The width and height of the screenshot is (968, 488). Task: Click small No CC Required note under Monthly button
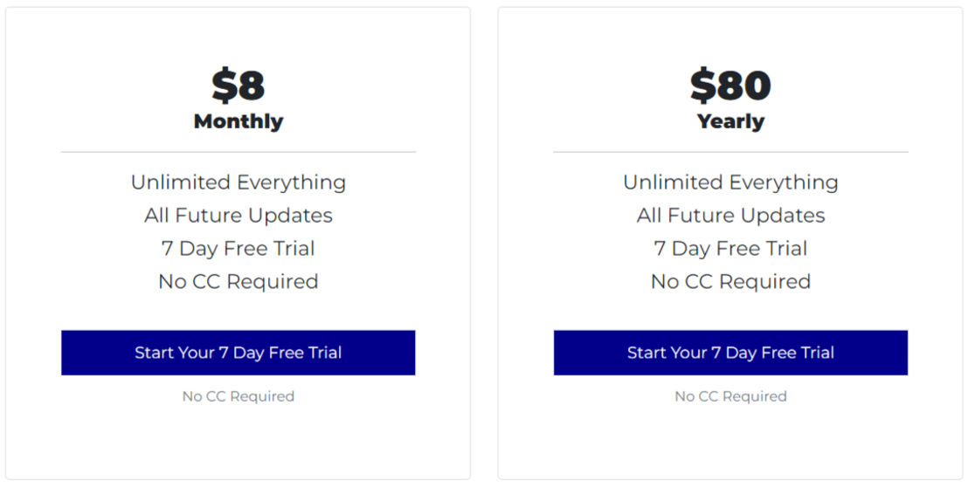click(239, 396)
